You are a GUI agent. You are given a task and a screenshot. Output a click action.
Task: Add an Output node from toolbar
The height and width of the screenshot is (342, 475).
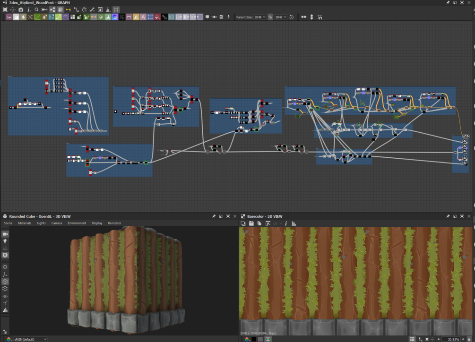(200, 17)
